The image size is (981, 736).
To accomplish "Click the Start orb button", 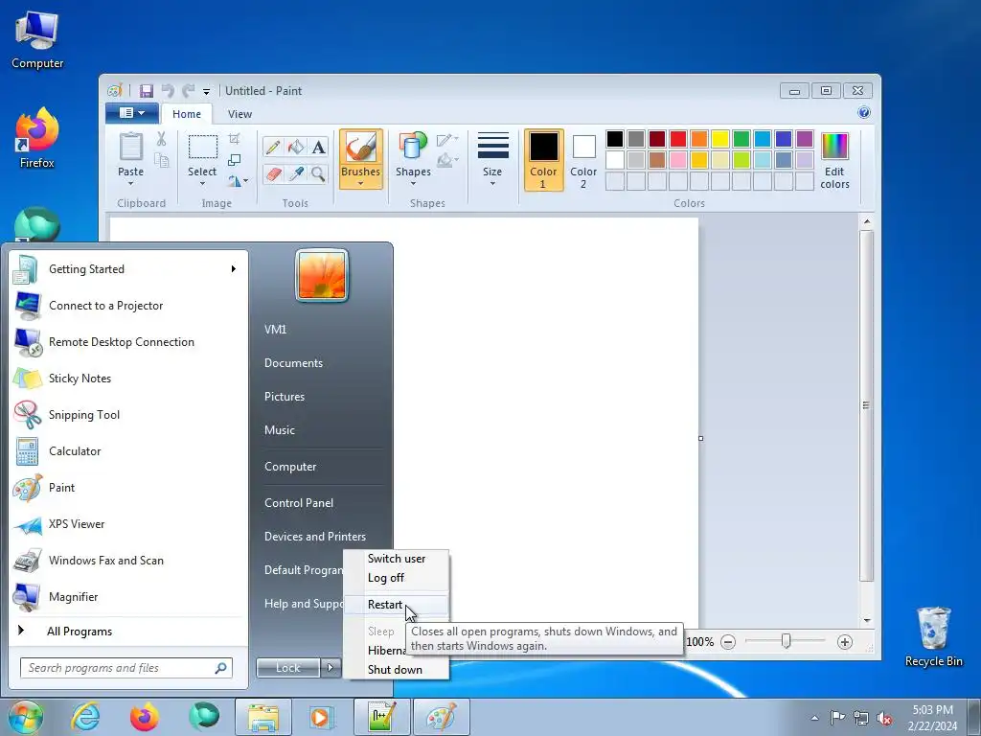I will click(25, 717).
